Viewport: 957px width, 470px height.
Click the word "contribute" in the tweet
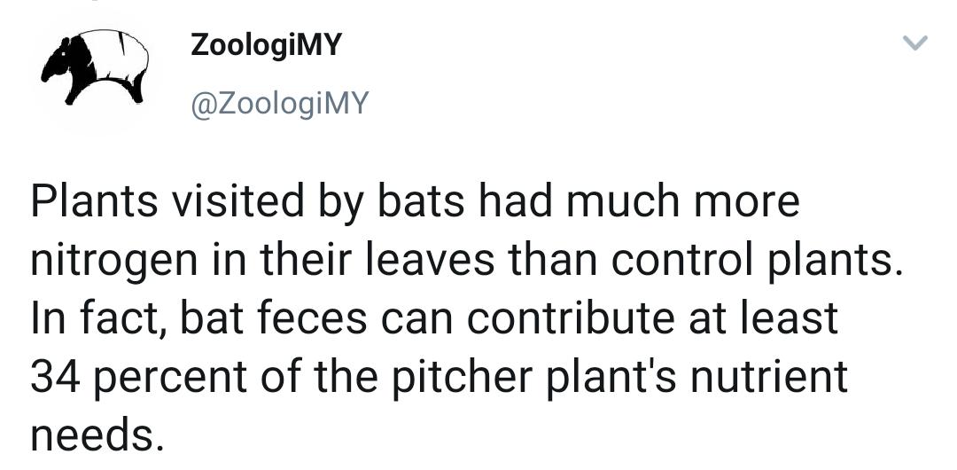[571, 319]
